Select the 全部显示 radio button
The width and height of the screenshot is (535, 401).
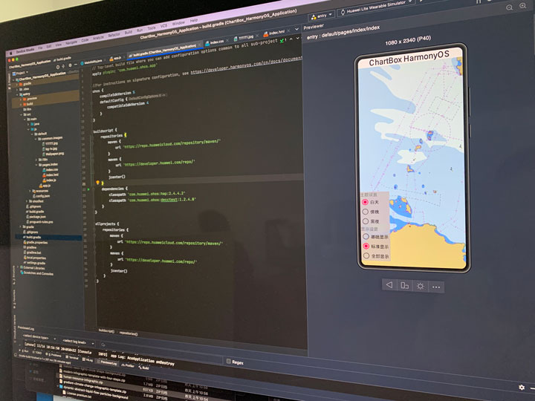(366, 255)
